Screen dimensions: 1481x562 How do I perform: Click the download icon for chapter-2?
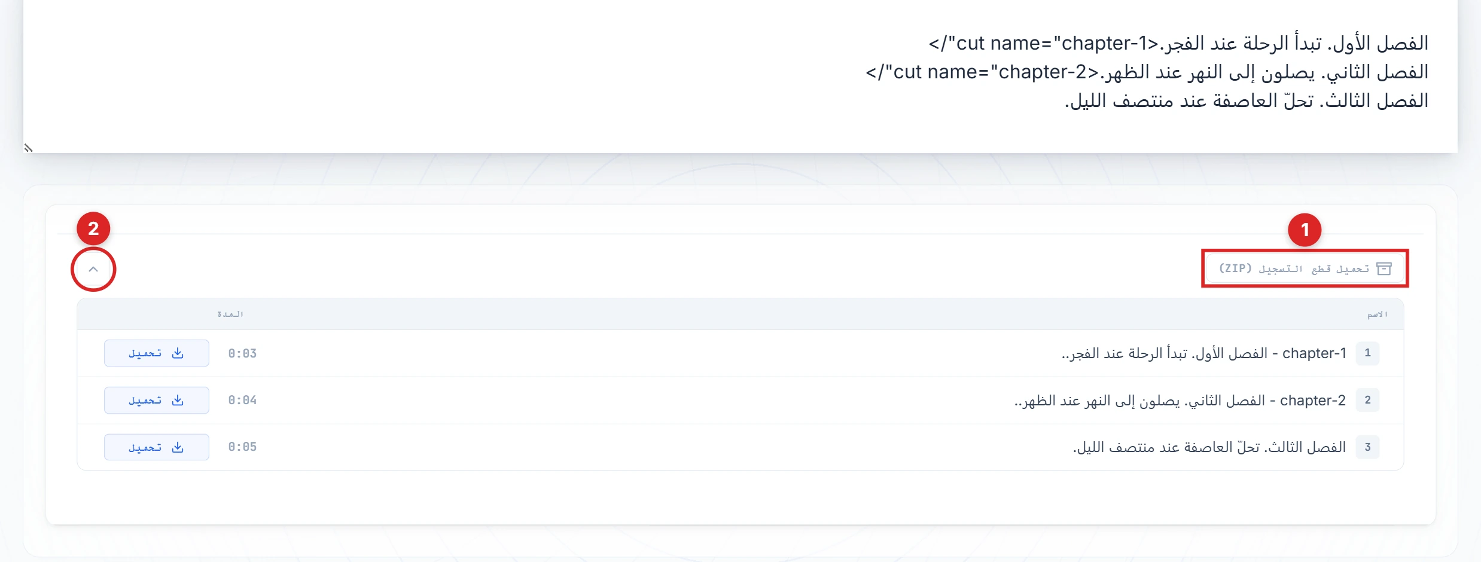[x=178, y=400]
